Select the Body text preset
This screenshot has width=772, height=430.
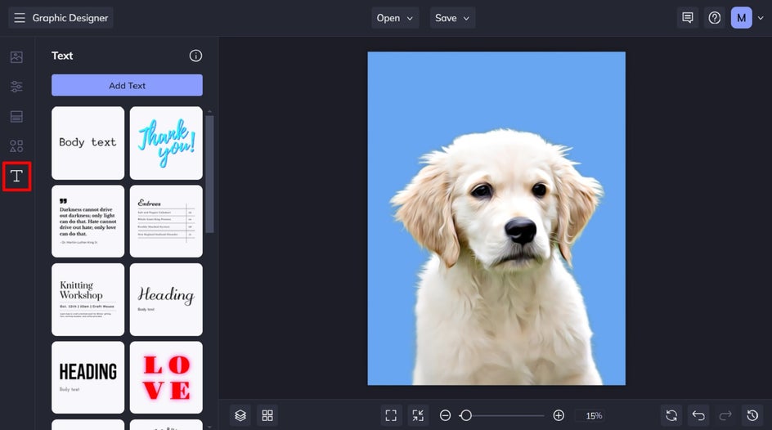(x=88, y=143)
